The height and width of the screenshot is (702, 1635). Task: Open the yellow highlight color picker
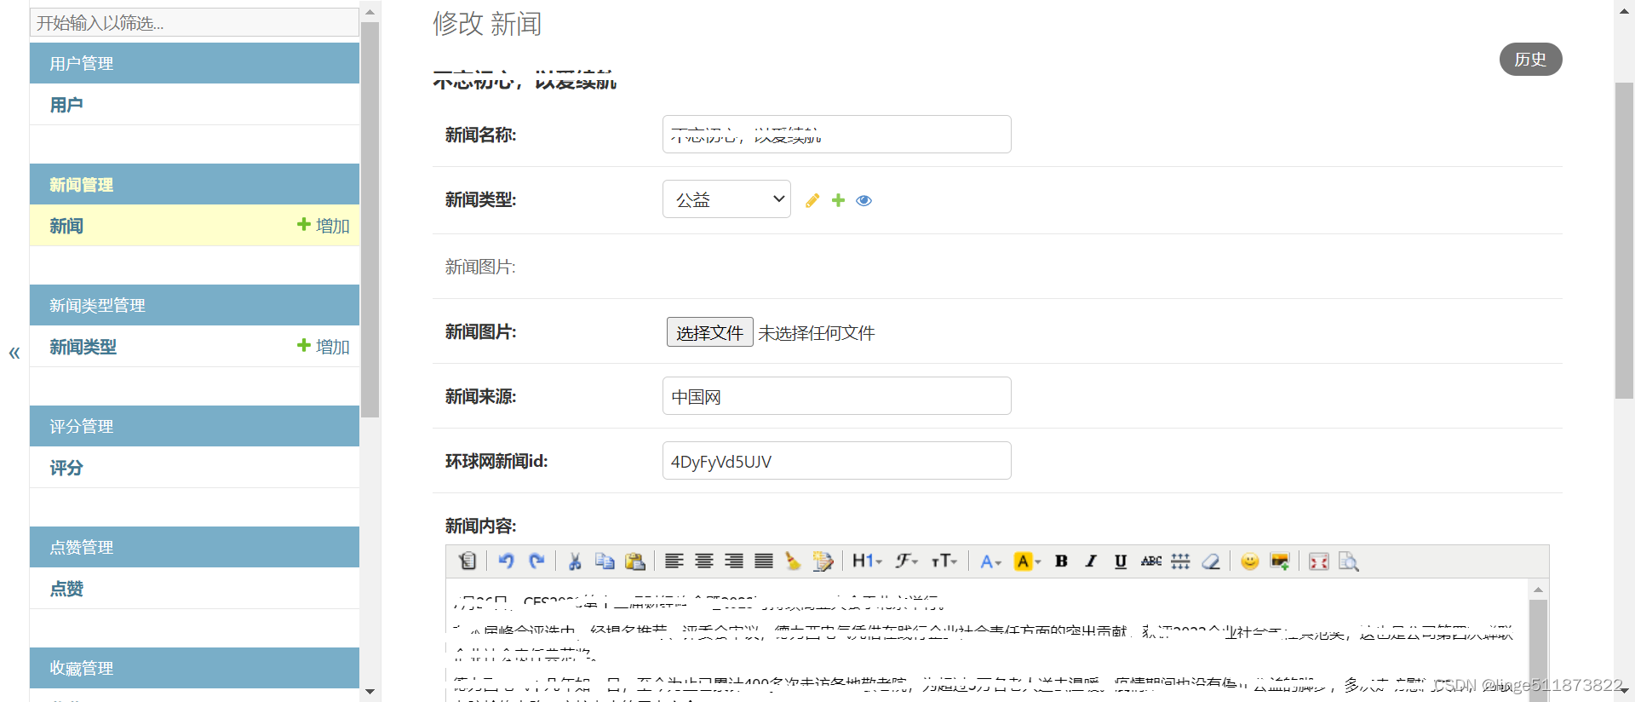pos(1028,561)
